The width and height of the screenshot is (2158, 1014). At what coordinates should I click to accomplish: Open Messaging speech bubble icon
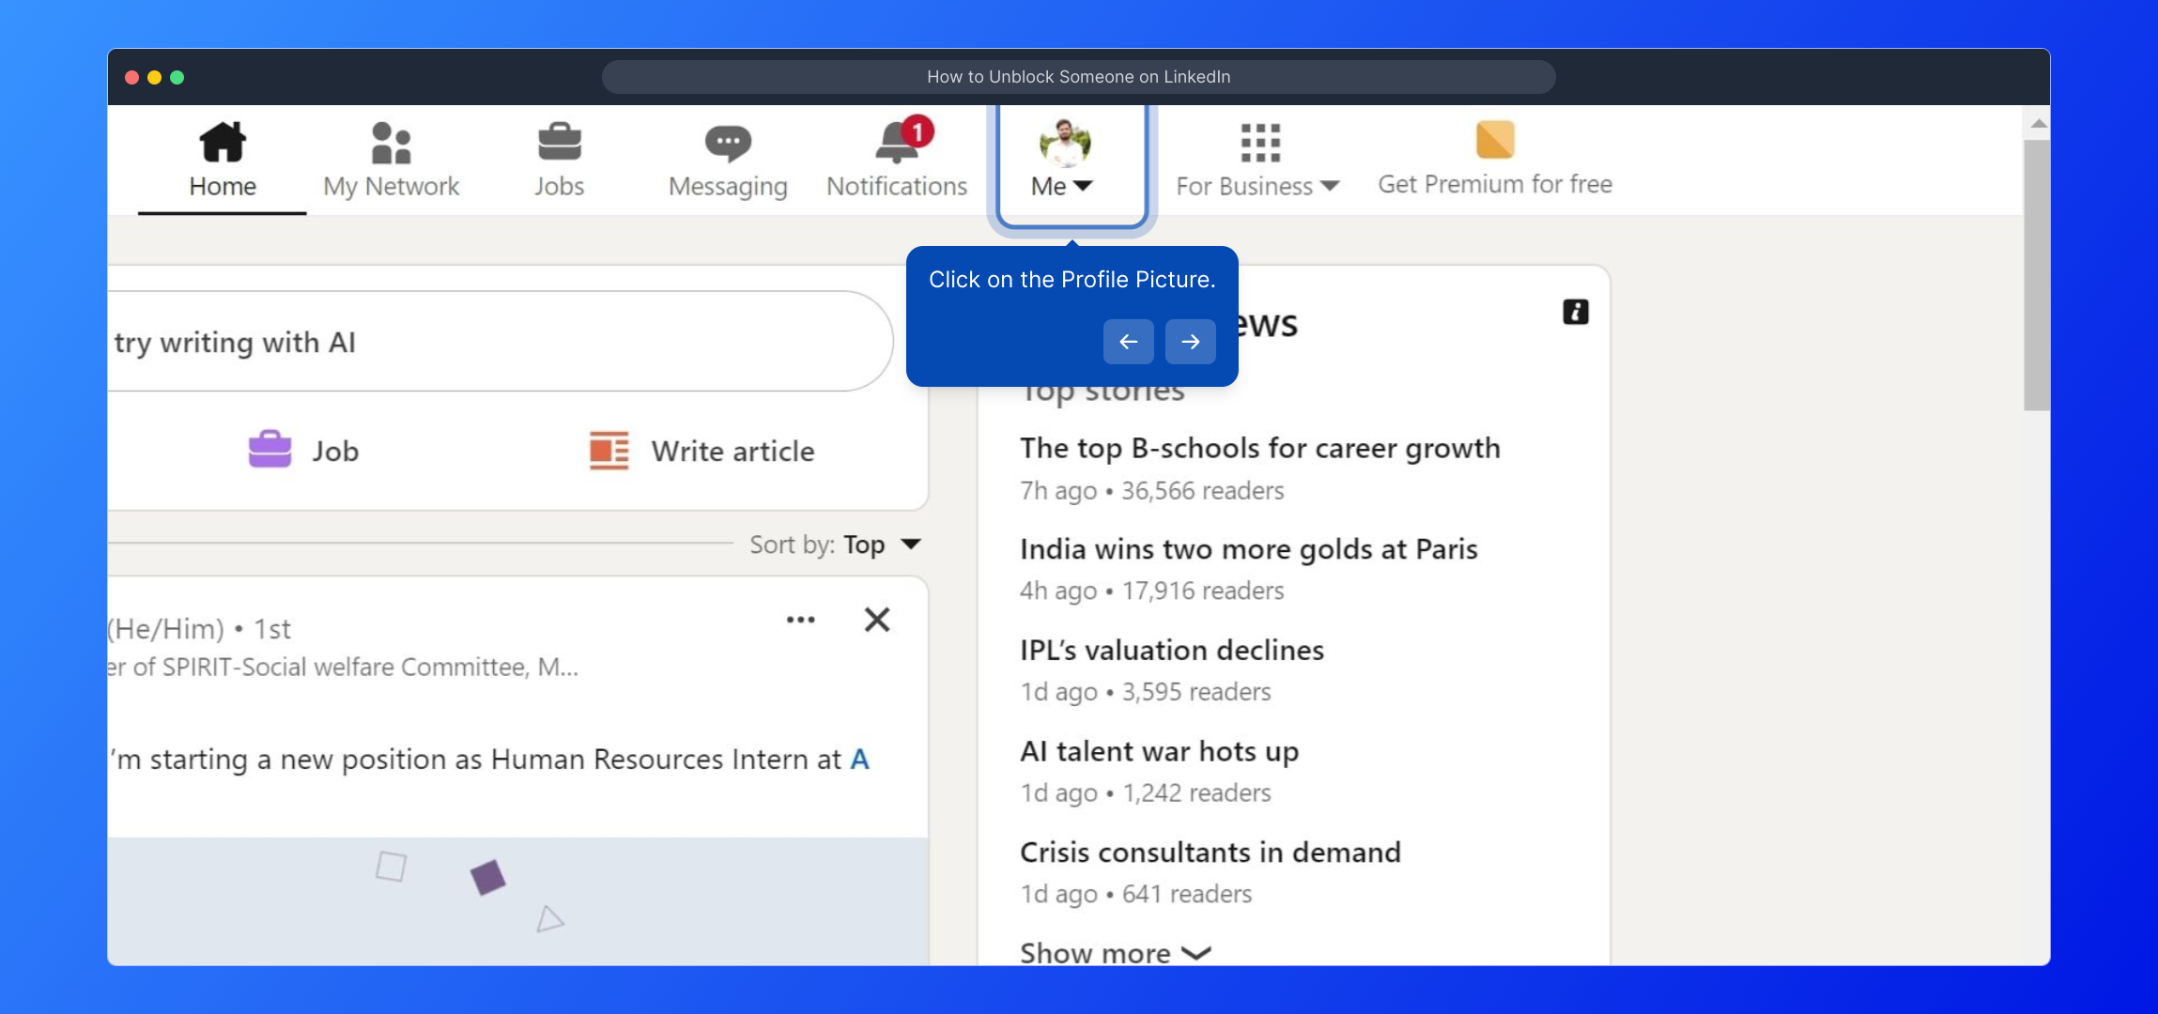pos(728,143)
